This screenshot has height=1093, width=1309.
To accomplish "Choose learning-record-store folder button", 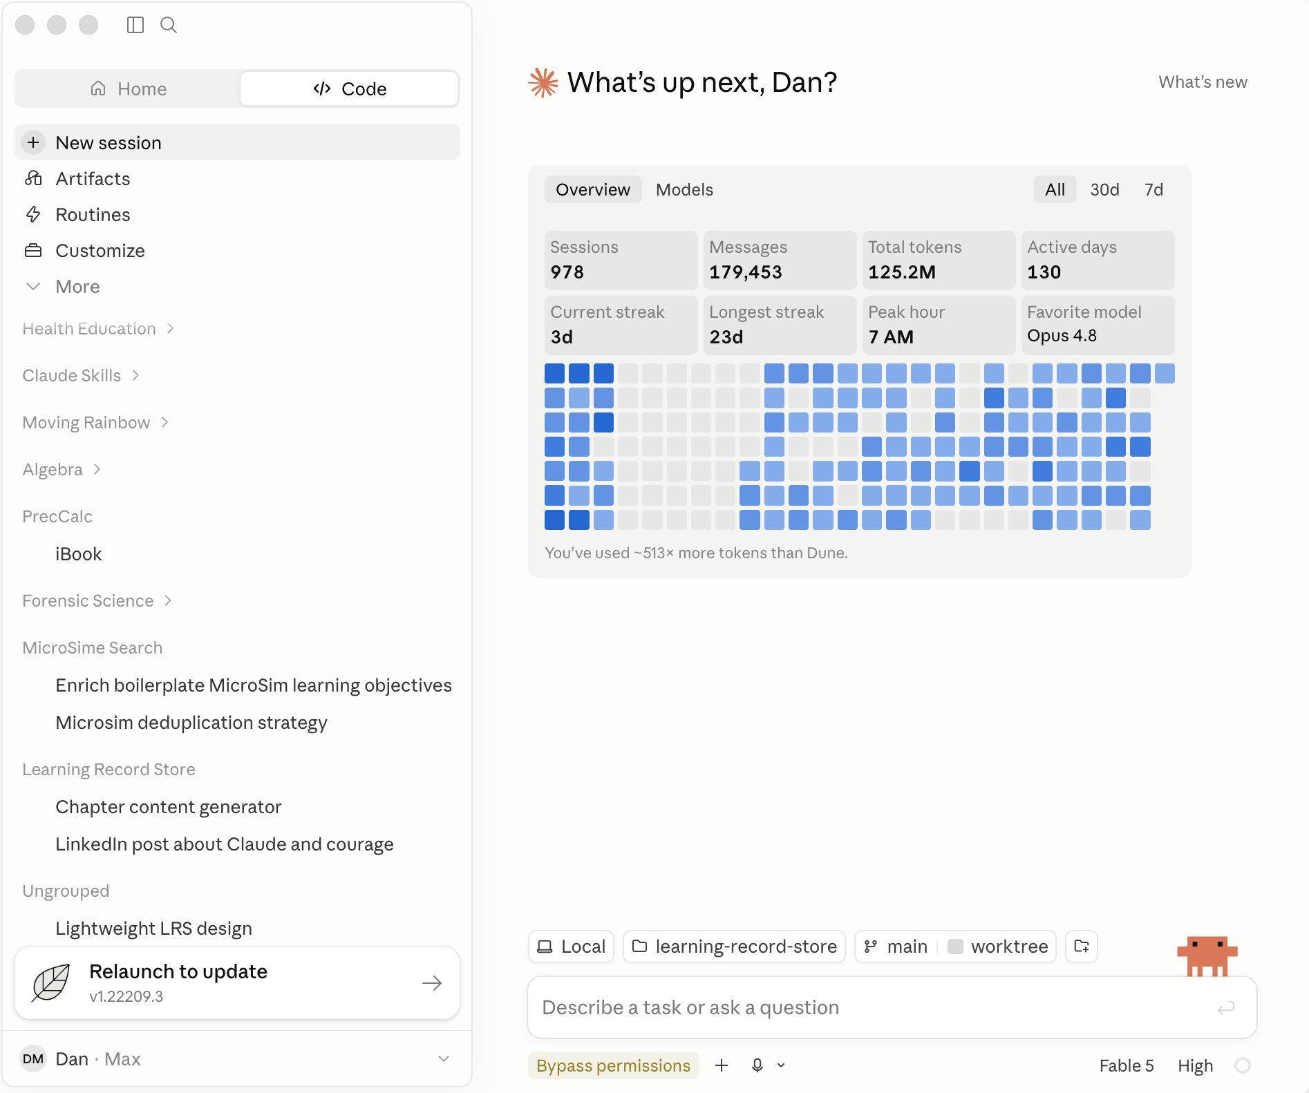I will tap(734, 947).
